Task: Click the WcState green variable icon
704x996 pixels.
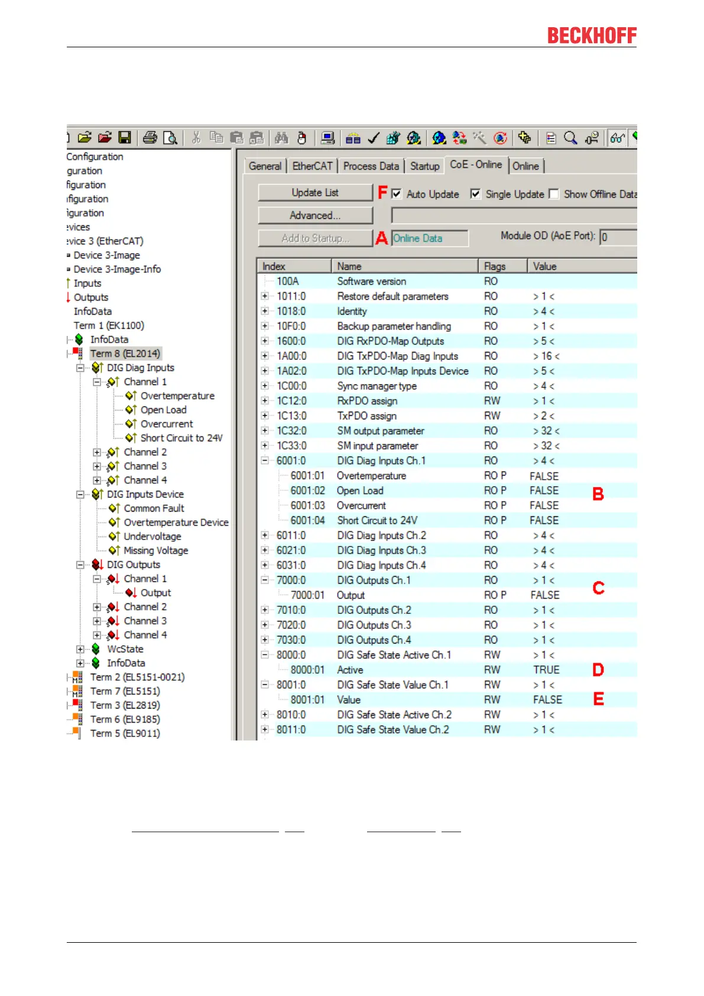Action: point(96,649)
